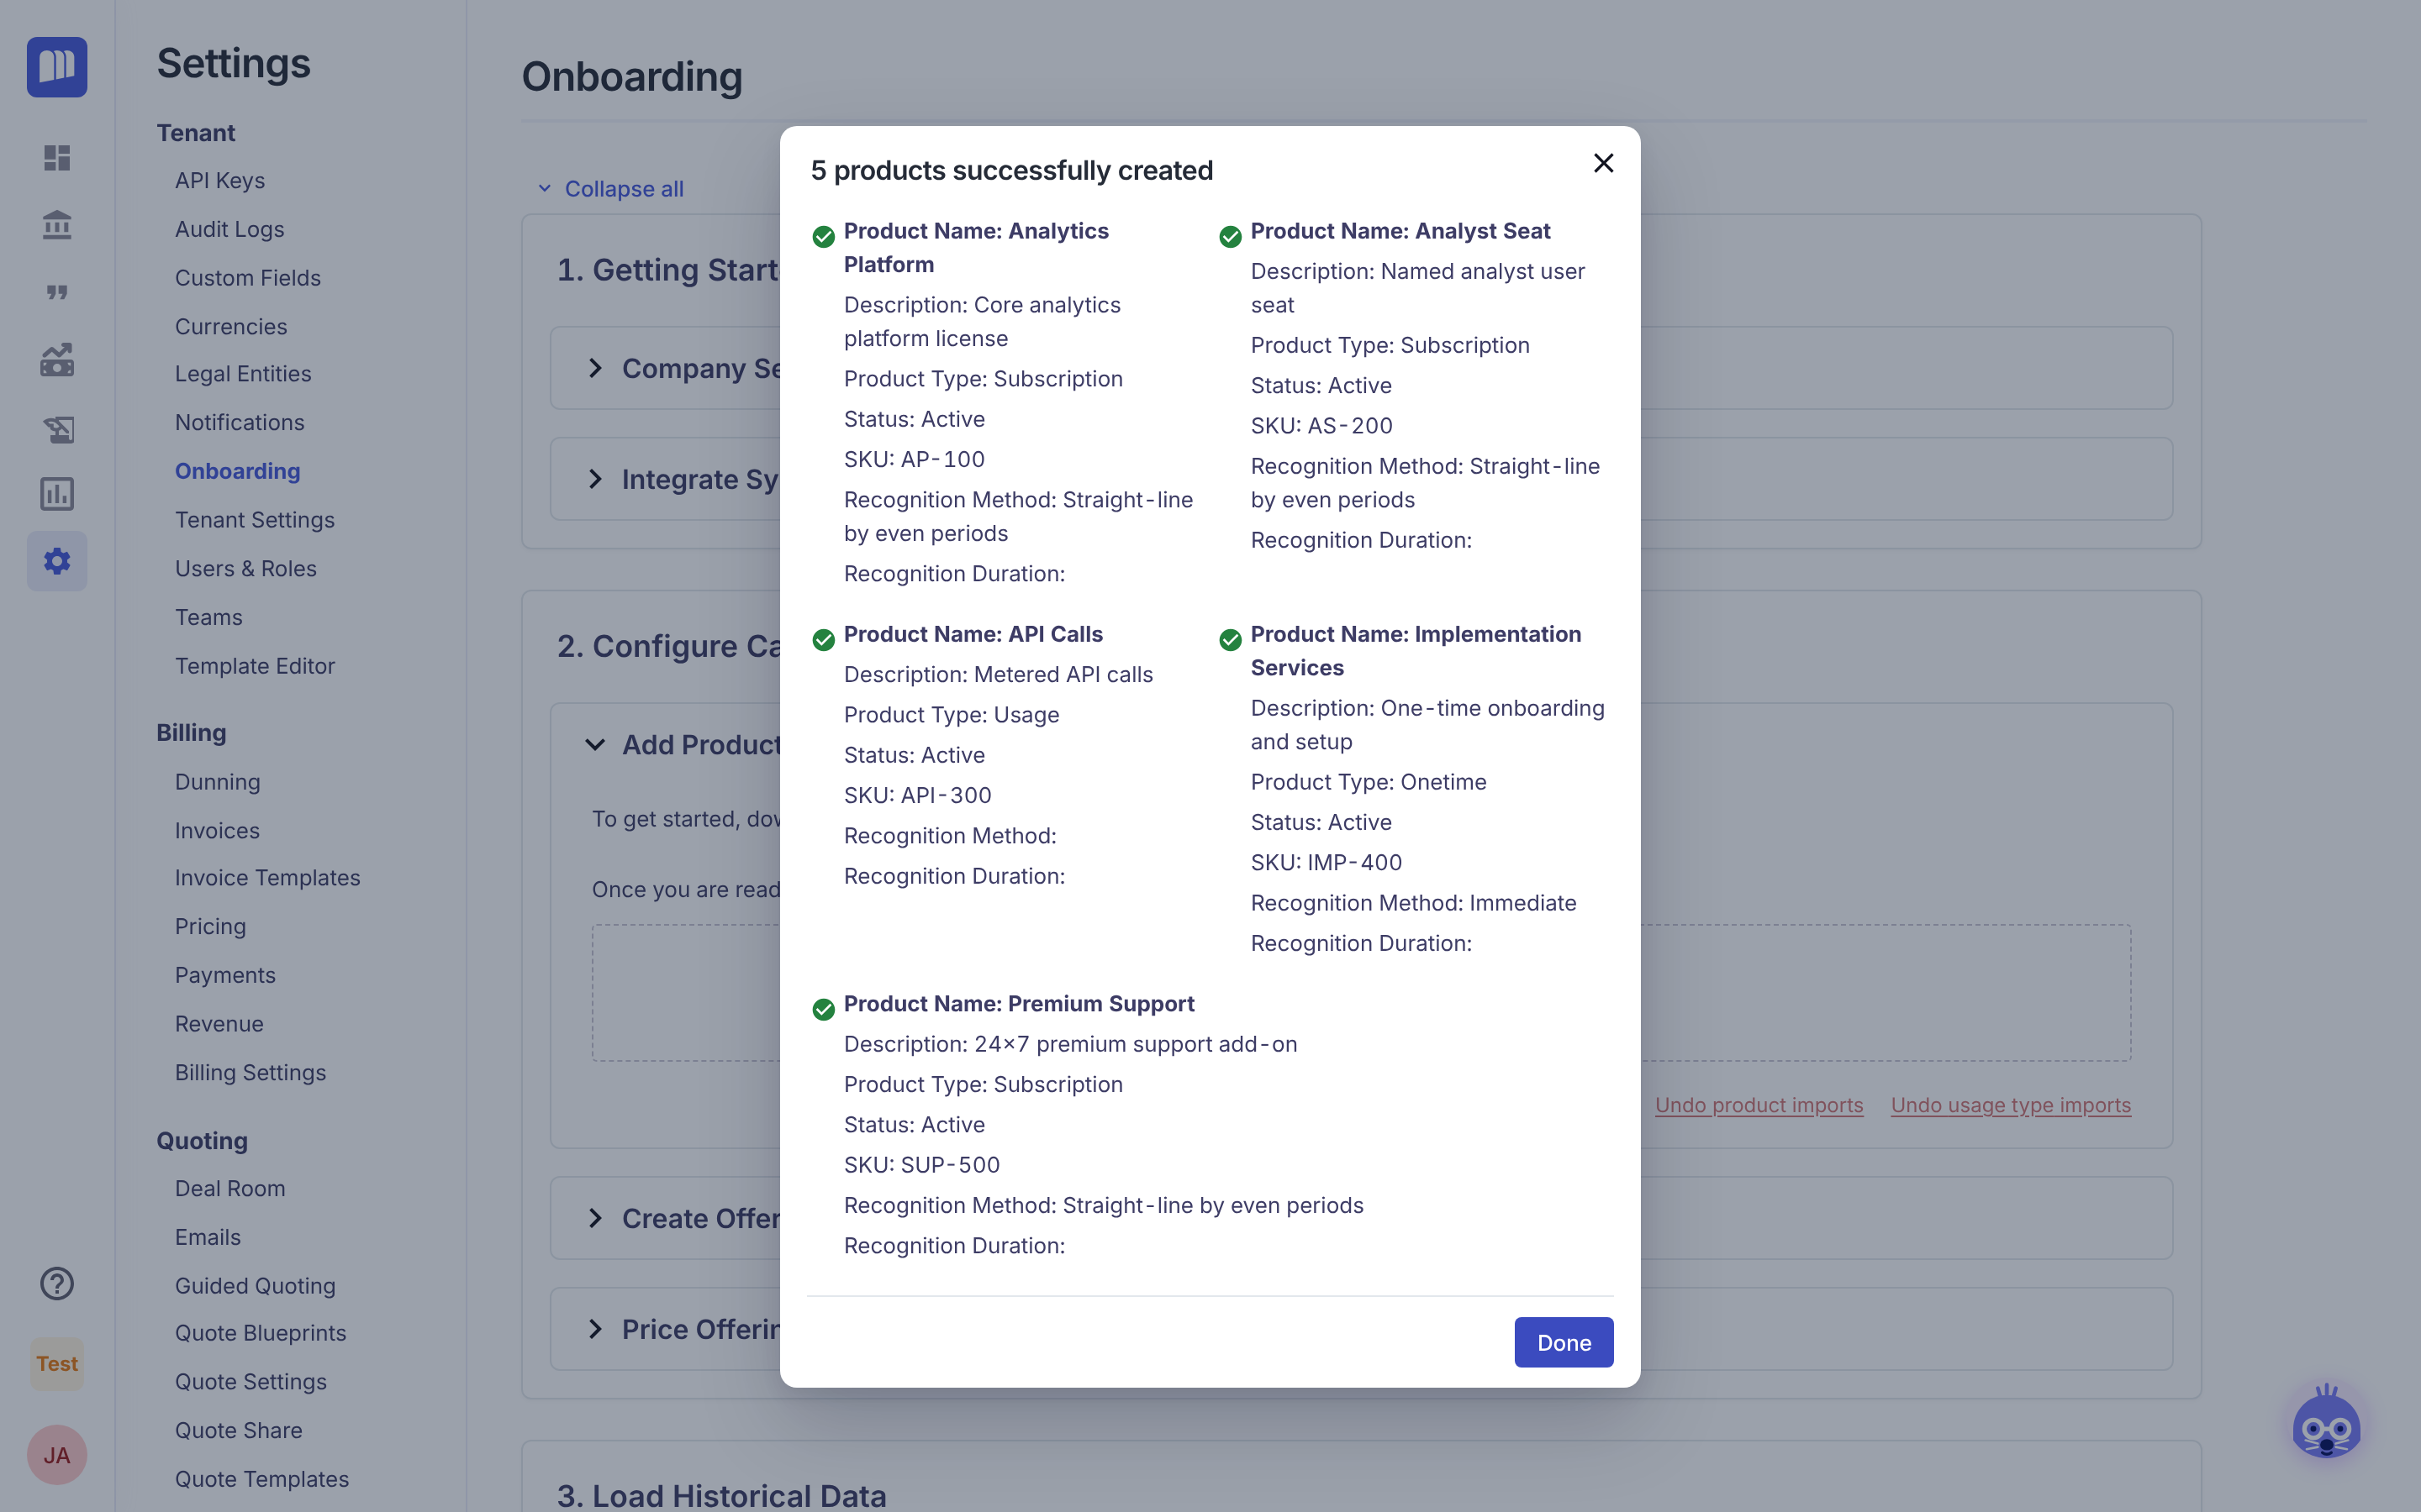Click the Done button
The image size is (2421, 1512).
1564,1342
